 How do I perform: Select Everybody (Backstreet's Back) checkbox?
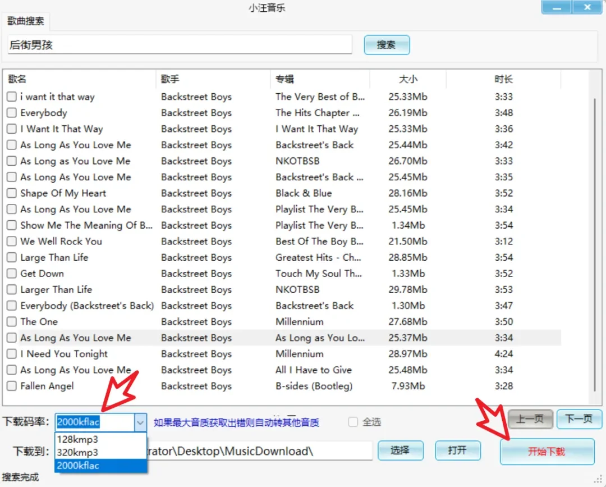coord(12,306)
